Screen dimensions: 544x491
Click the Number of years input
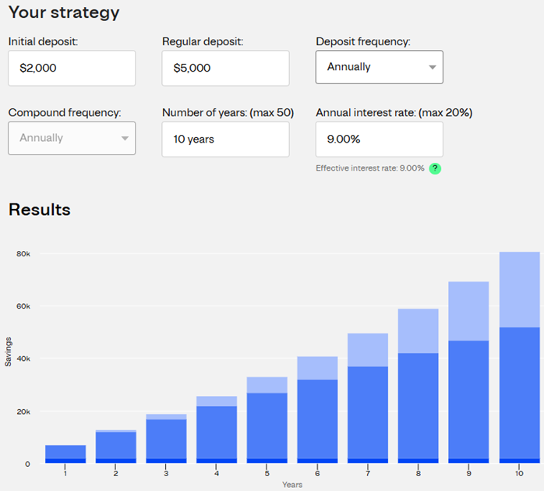click(x=225, y=139)
